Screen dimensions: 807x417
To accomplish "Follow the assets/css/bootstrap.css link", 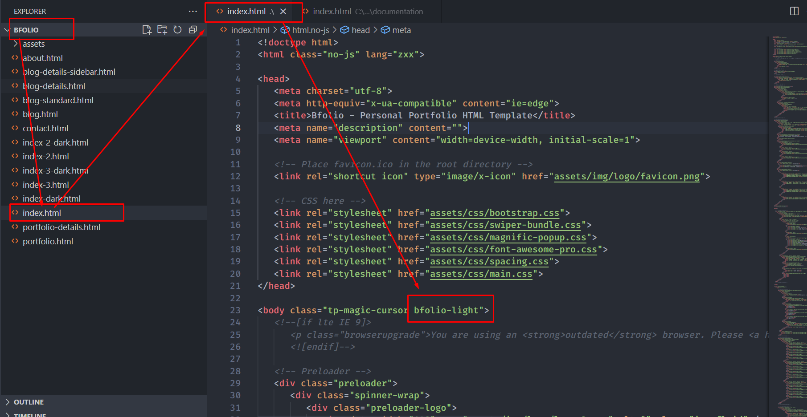I will [x=494, y=213].
